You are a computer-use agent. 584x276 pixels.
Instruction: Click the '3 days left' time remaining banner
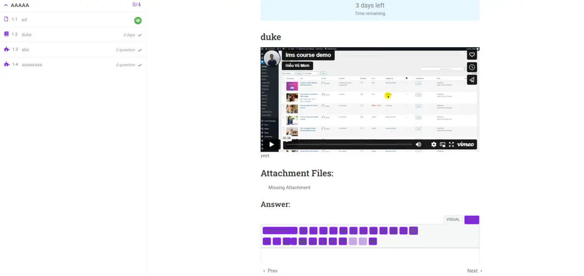point(370,10)
